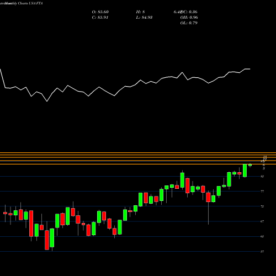Click the lowest dip of white line chart

pos(47,101)
